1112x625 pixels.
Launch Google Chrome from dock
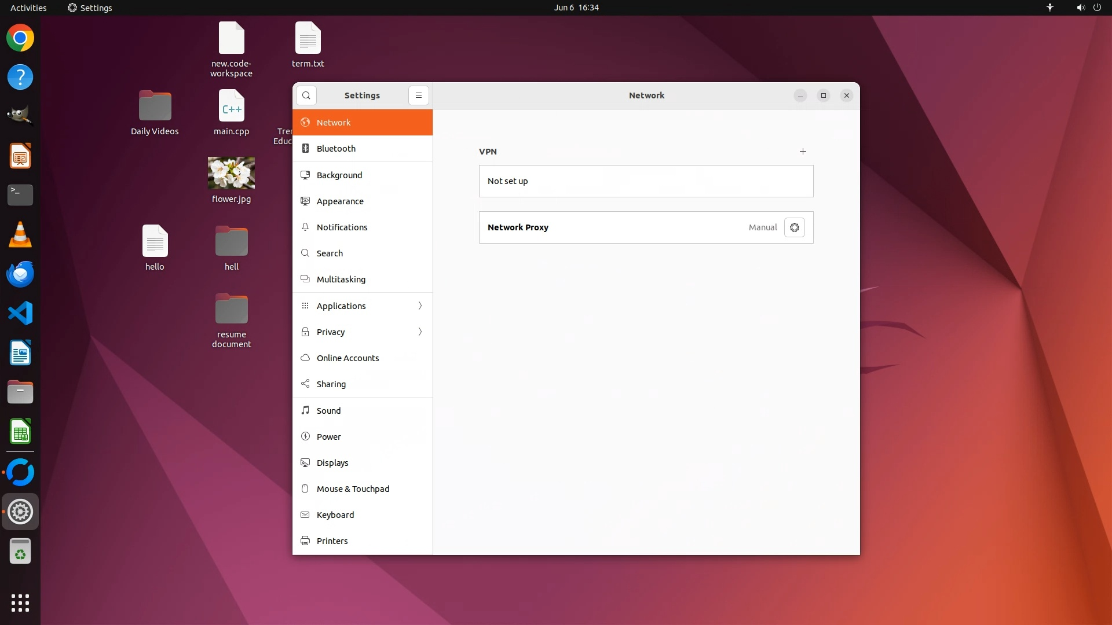tap(20, 38)
